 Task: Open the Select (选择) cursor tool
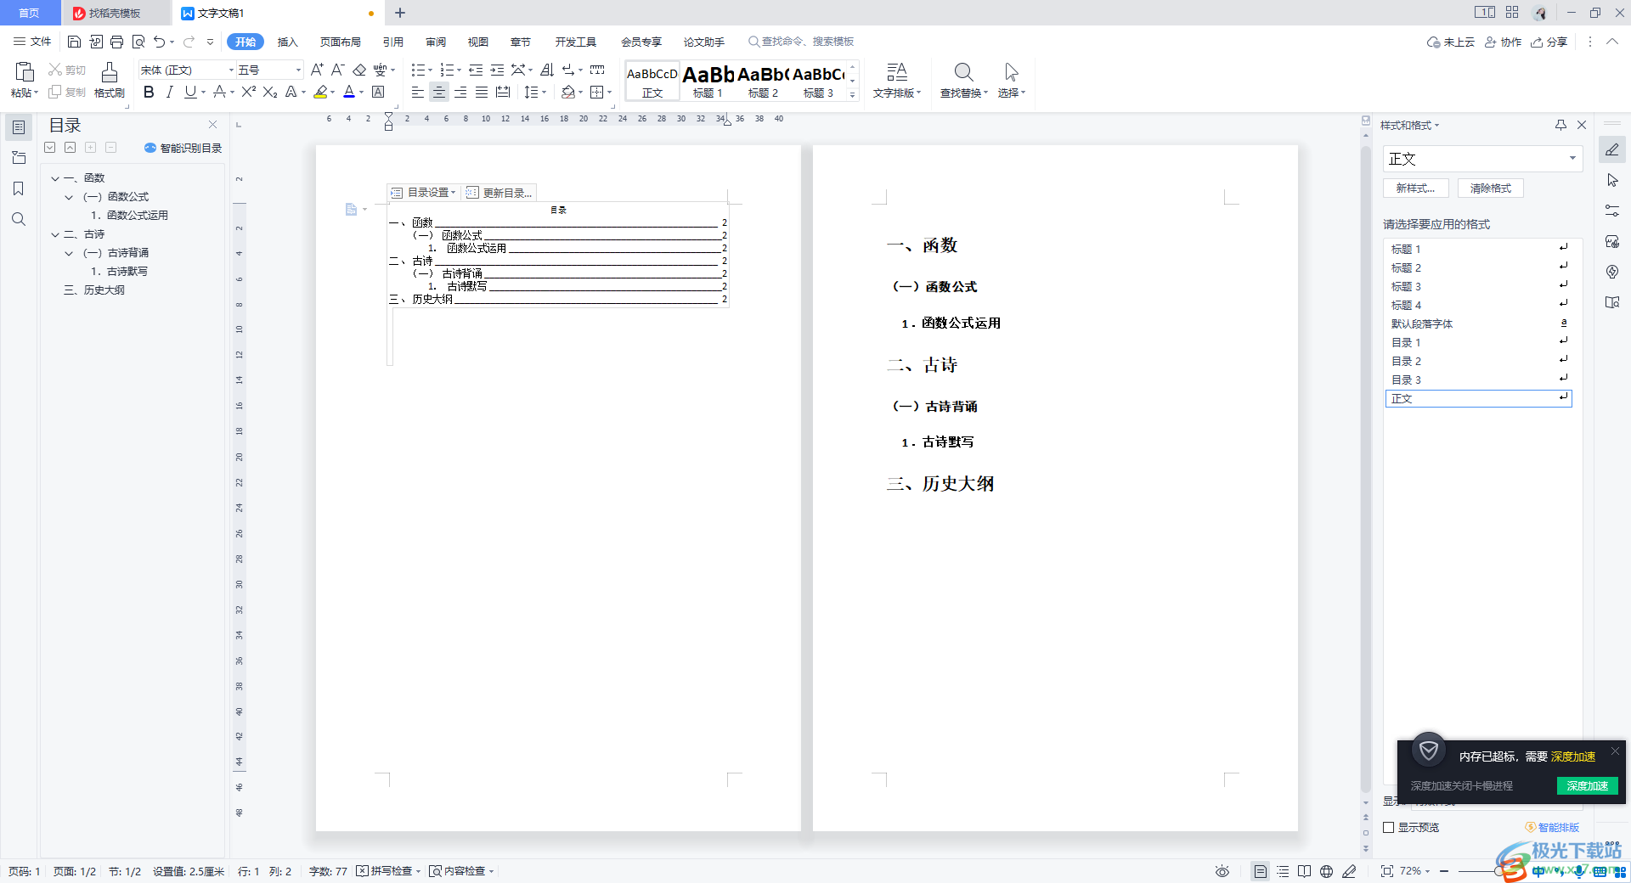(x=1011, y=72)
